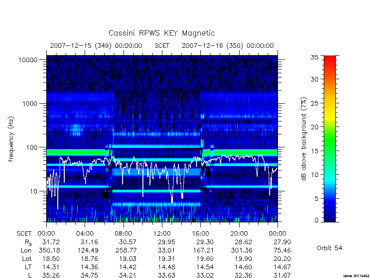Click the L value 31.67
The image size is (370, 278).
(282, 275)
